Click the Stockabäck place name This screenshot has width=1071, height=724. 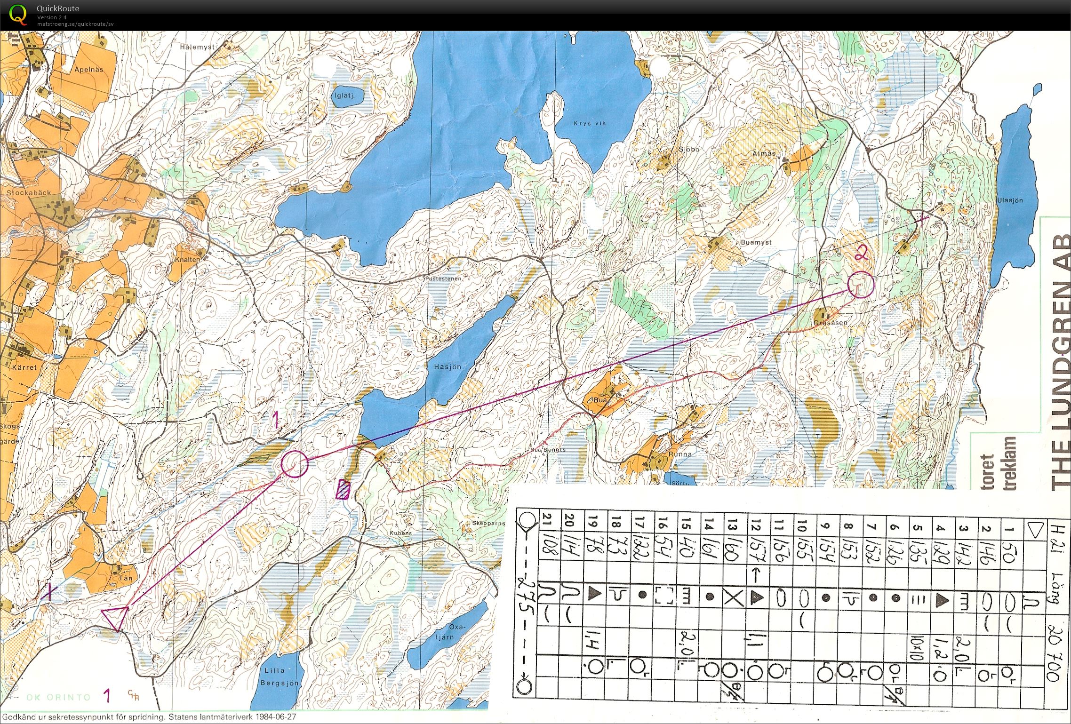[29, 193]
